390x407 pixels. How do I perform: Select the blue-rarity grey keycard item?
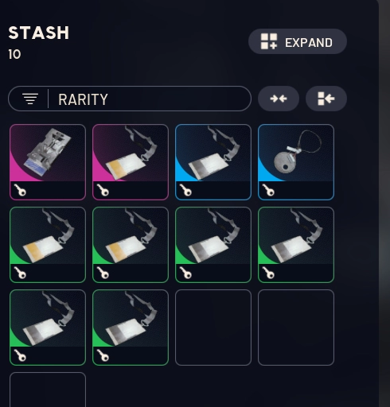coord(213,162)
